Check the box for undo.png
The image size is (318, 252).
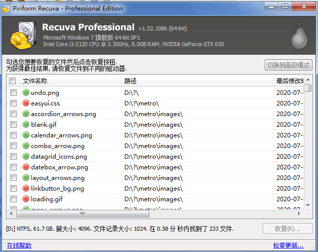pos(13,93)
